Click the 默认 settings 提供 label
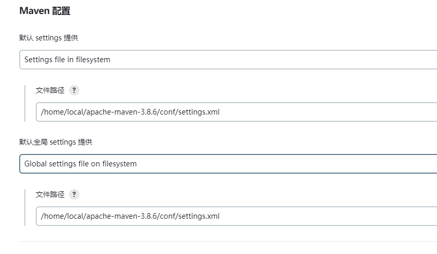The height and width of the screenshot is (254, 437). pyautogui.click(x=49, y=38)
